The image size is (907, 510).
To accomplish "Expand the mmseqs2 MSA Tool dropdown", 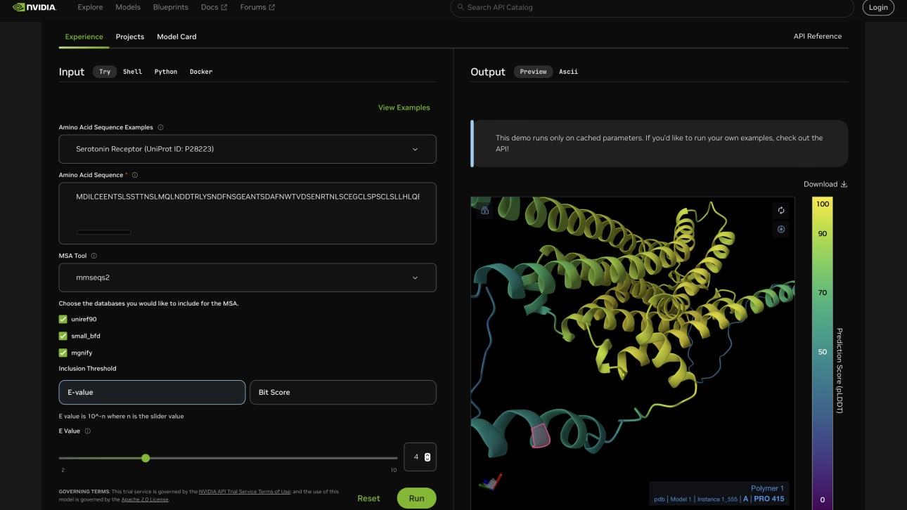I will 247,278.
